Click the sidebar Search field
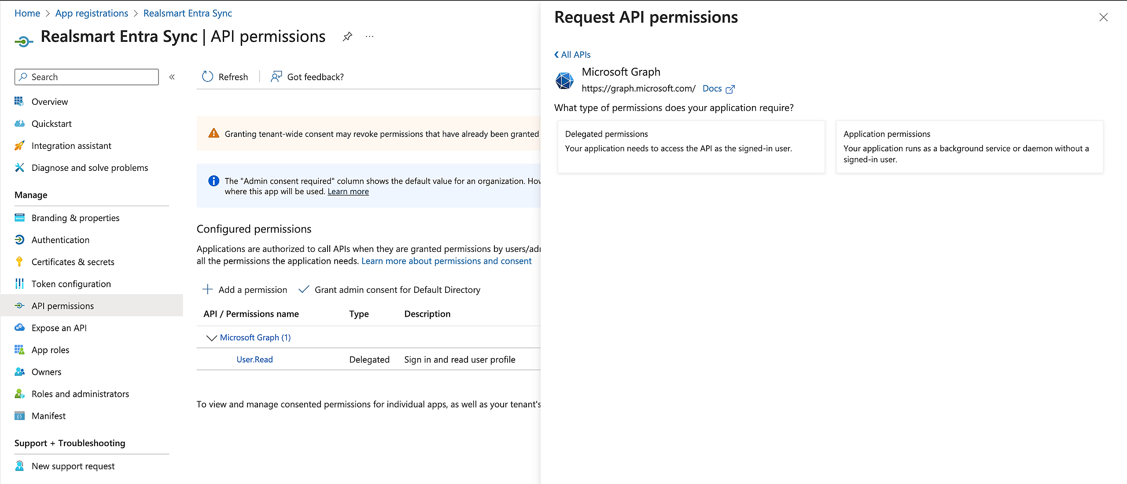 click(x=87, y=77)
